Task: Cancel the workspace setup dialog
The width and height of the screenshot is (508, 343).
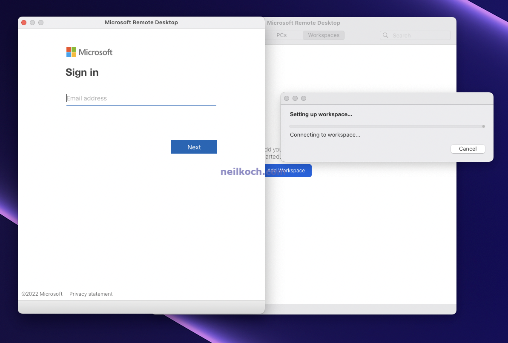Action: click(x=468, y=149)
